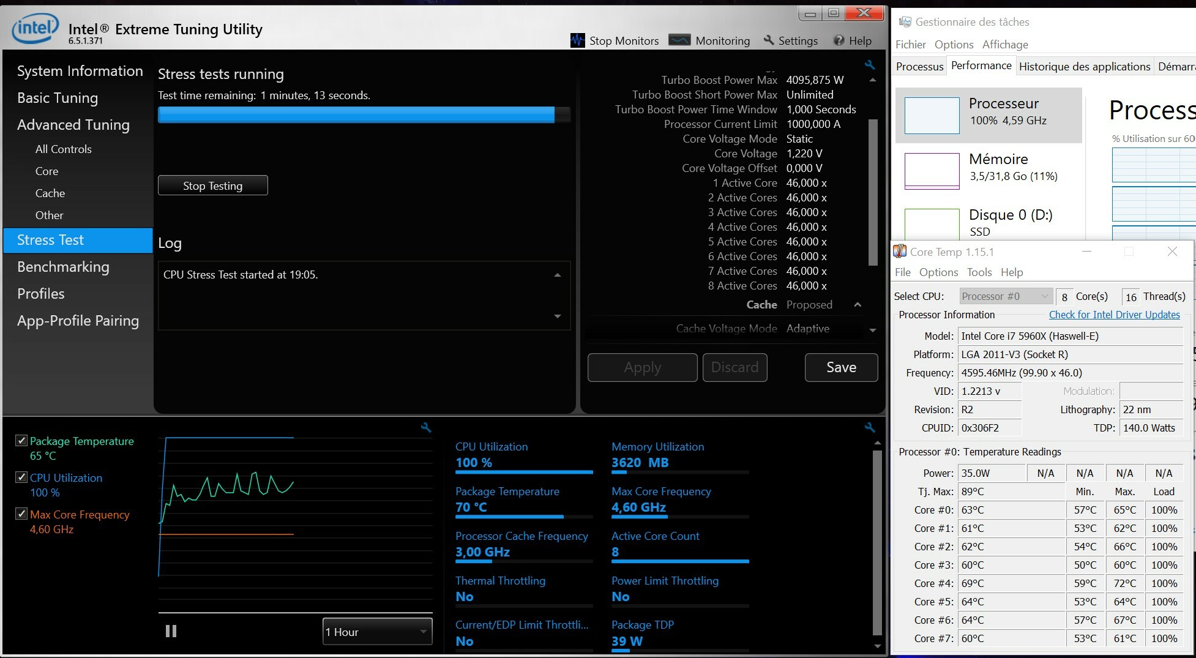
Task: Switch to Processus tab in Task Manager
Action: click(x=920, y=67)
